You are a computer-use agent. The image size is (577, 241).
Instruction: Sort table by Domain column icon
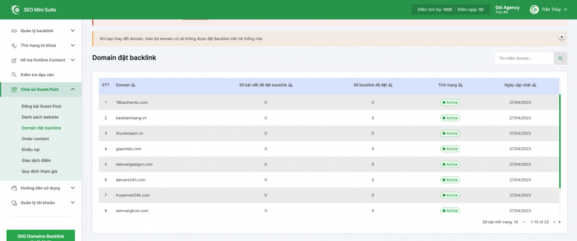point(133,85)
